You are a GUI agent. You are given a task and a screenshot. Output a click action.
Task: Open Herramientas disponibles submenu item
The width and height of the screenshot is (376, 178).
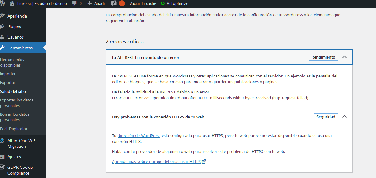click(x=12, y=62)
